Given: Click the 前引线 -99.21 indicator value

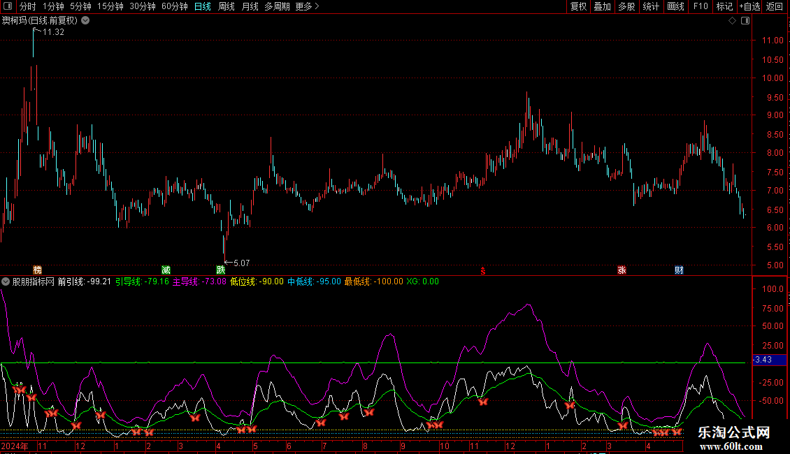Looking at the screenshot, I should [84, 282].
